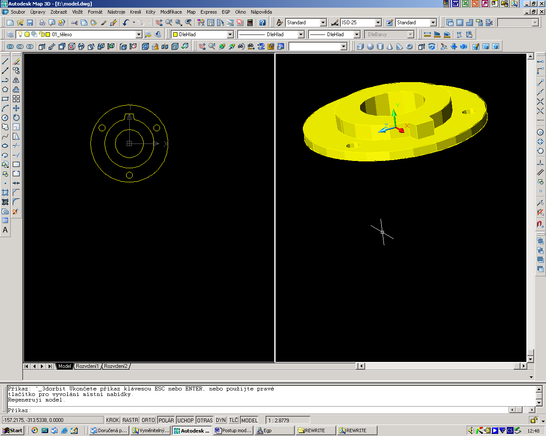Click the Box solid primitive icon
This screenshot has height=436, width=546.
(x=360, y=46)
